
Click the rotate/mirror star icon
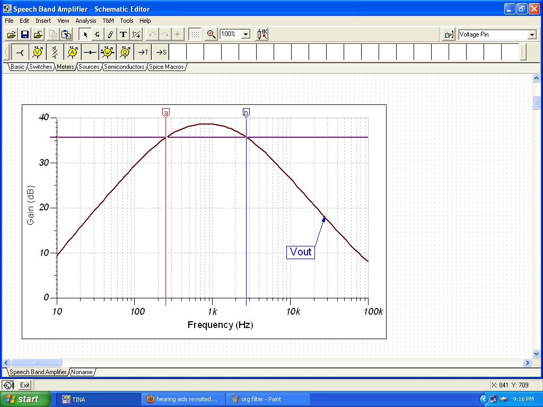[177, 34]
